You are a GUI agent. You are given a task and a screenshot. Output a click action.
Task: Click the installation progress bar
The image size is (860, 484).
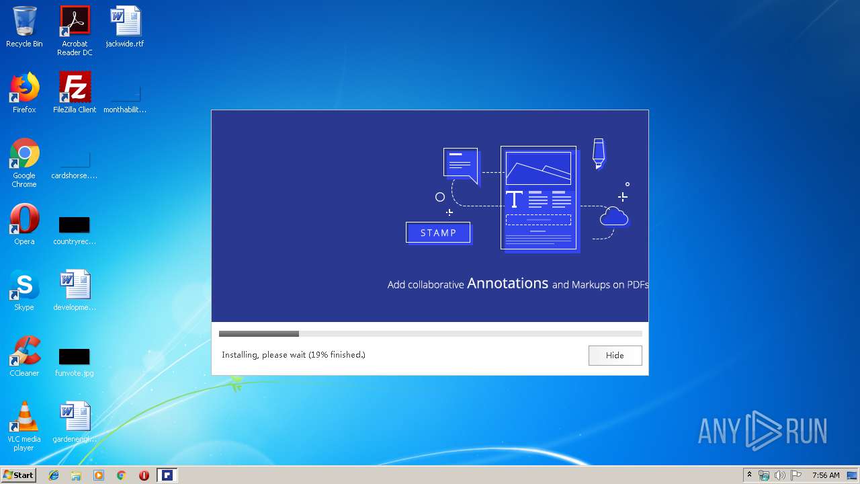click(x=430, y=334)
